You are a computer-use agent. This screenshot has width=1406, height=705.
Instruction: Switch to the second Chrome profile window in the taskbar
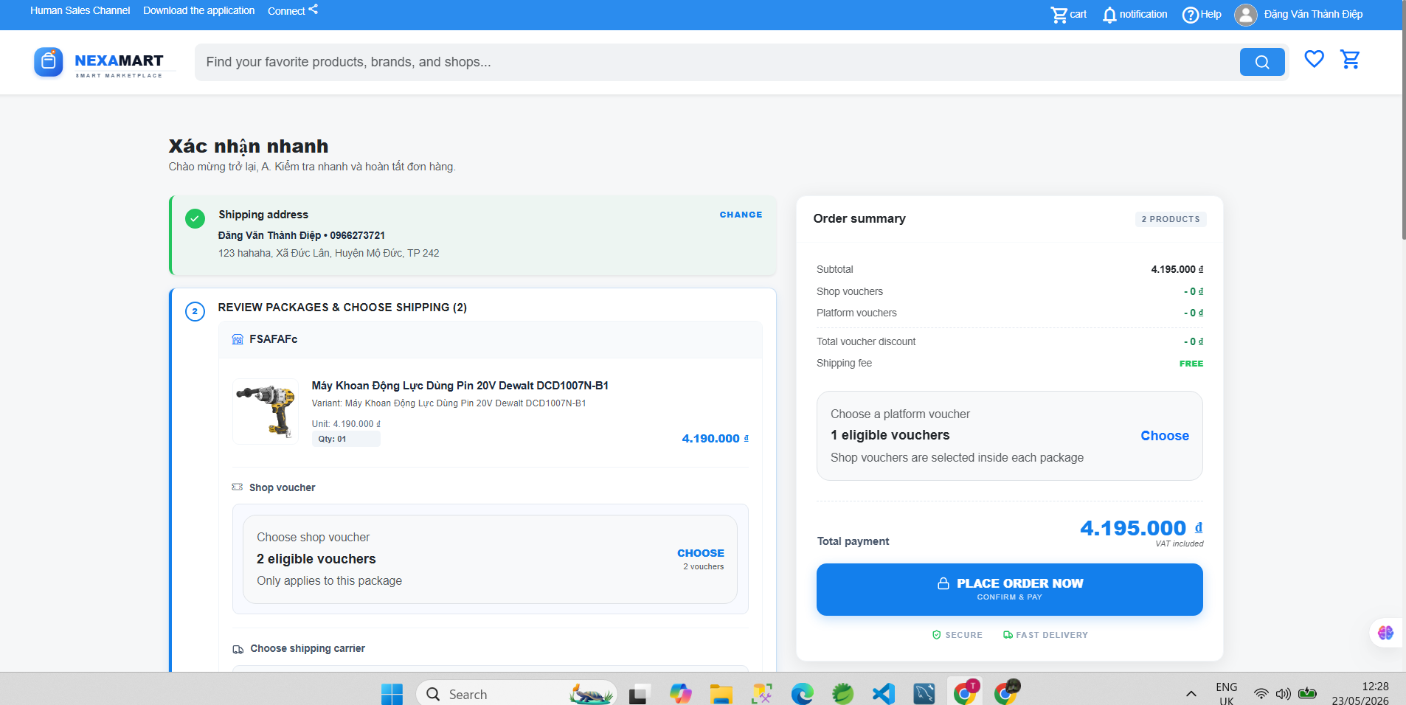[x=1006, y=692]
